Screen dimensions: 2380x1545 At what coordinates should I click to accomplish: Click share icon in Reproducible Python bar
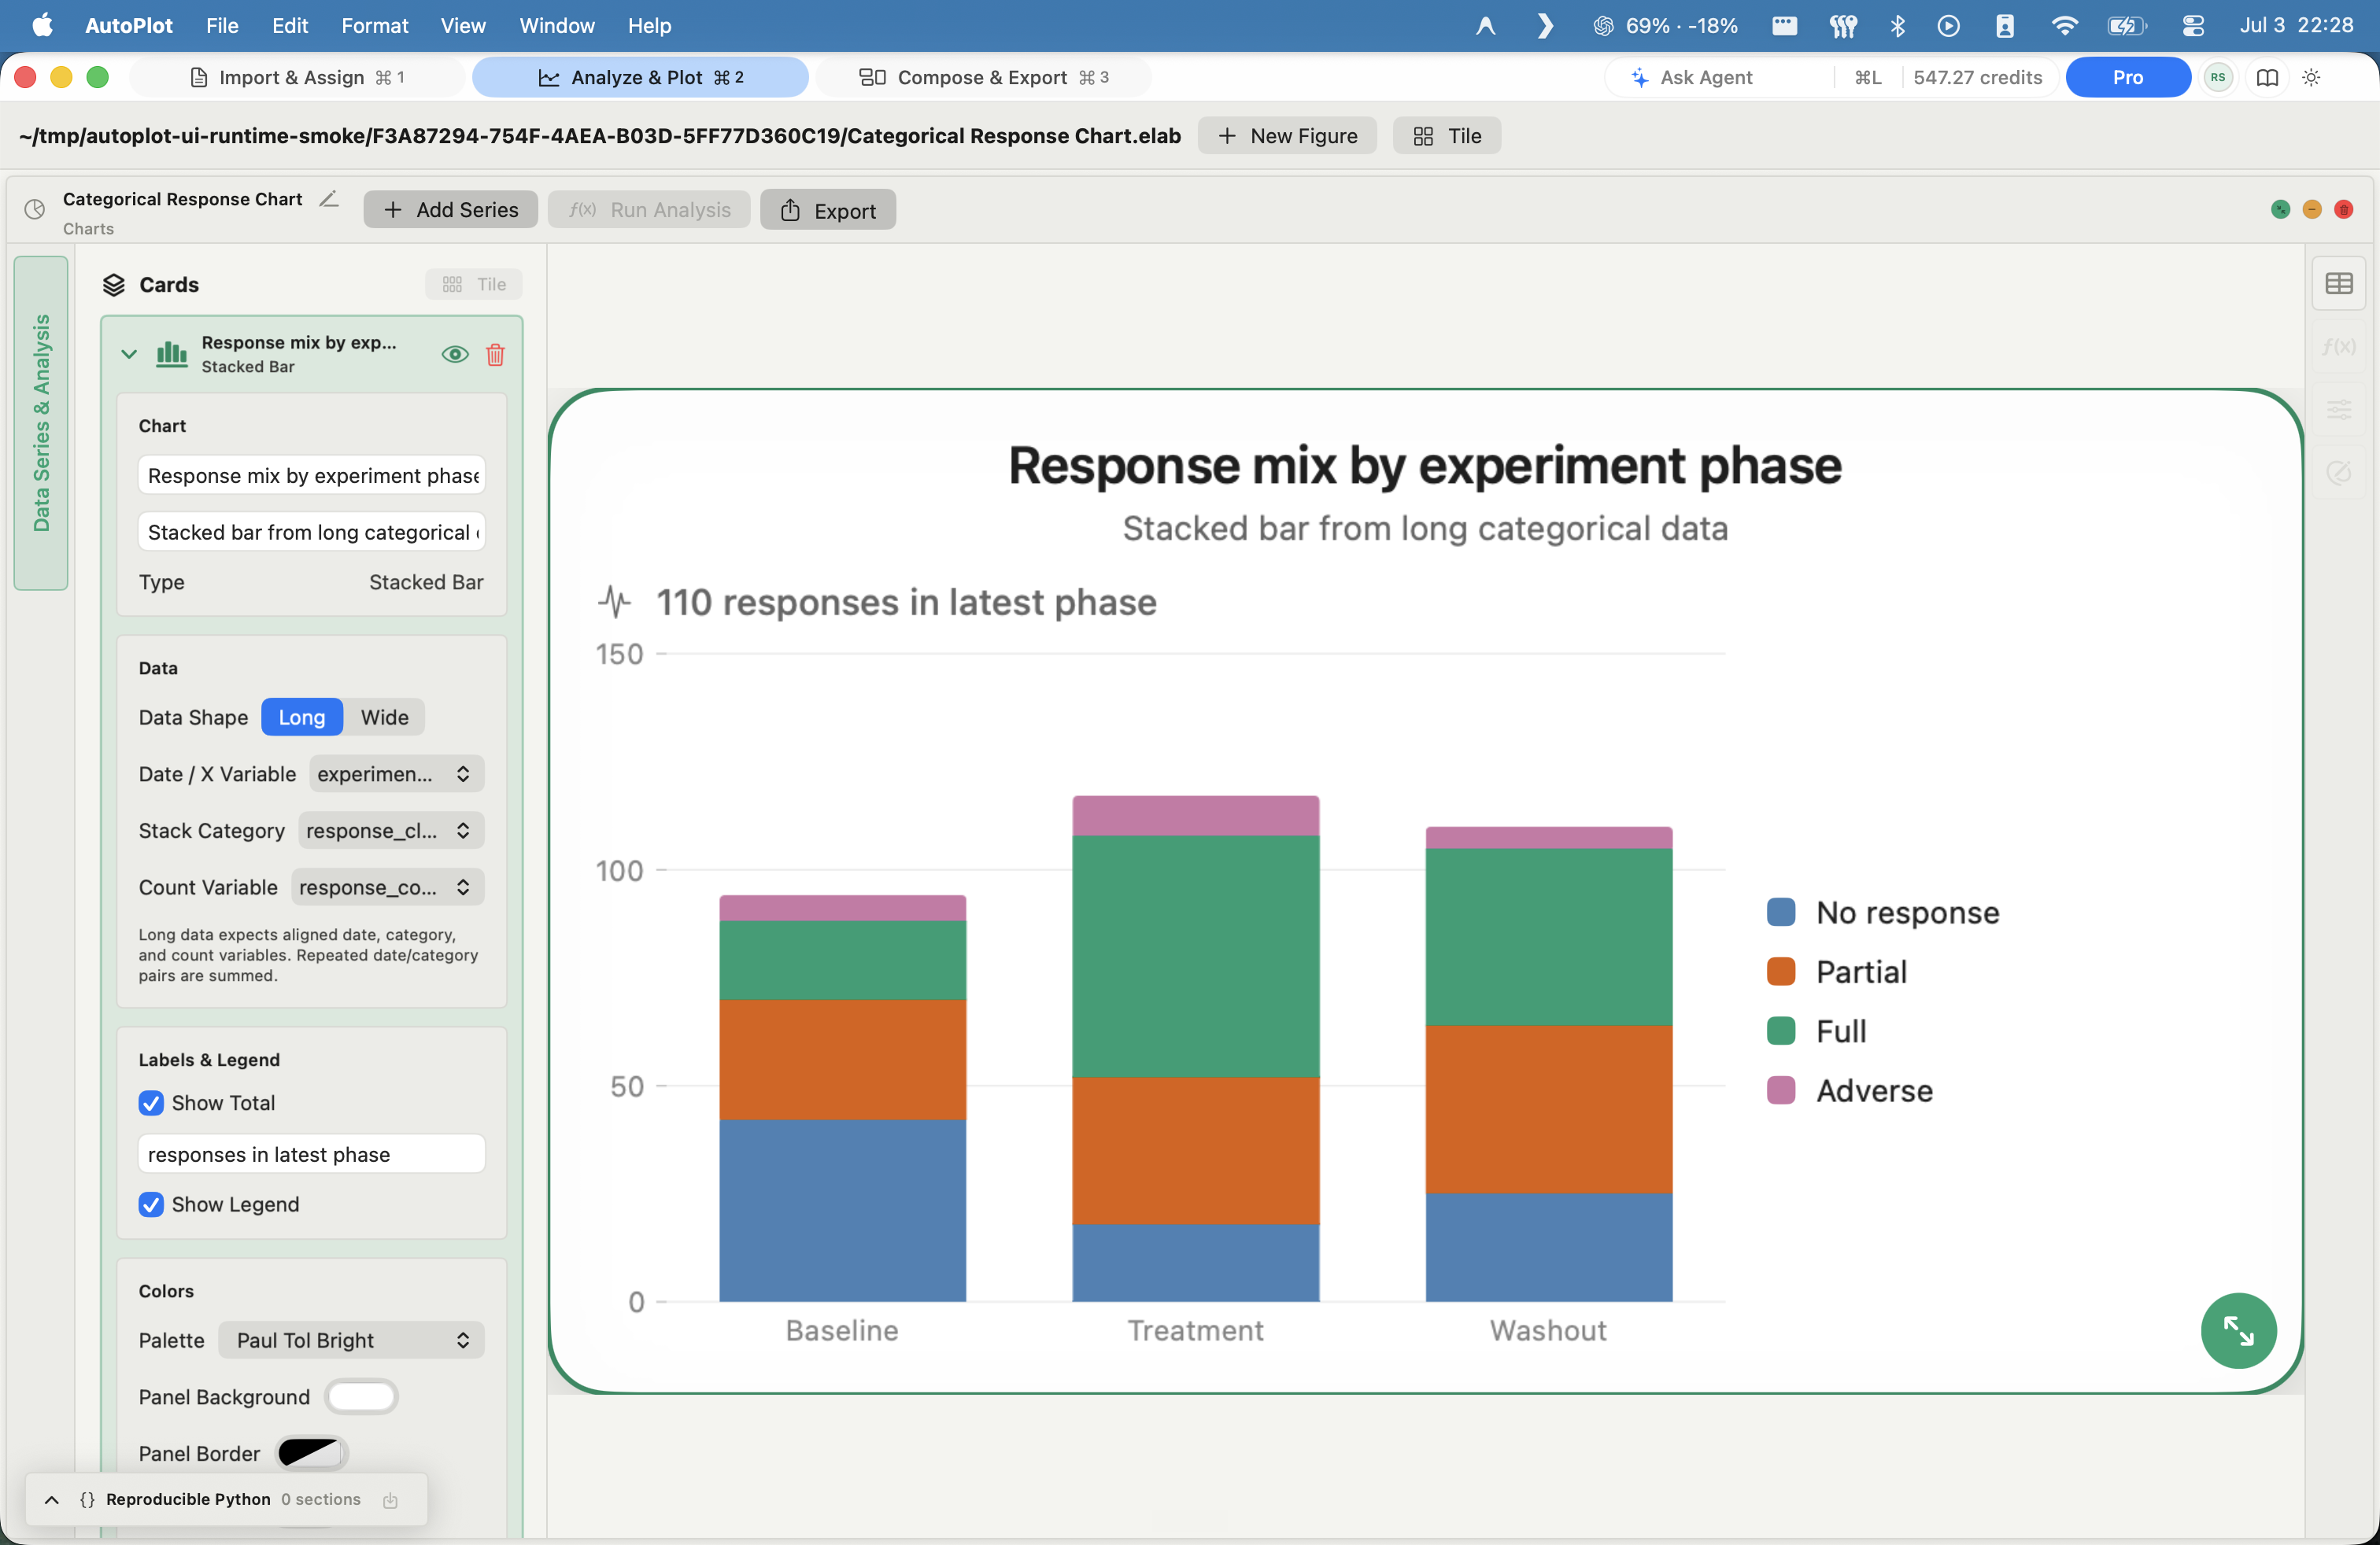tap(391, 1500)
